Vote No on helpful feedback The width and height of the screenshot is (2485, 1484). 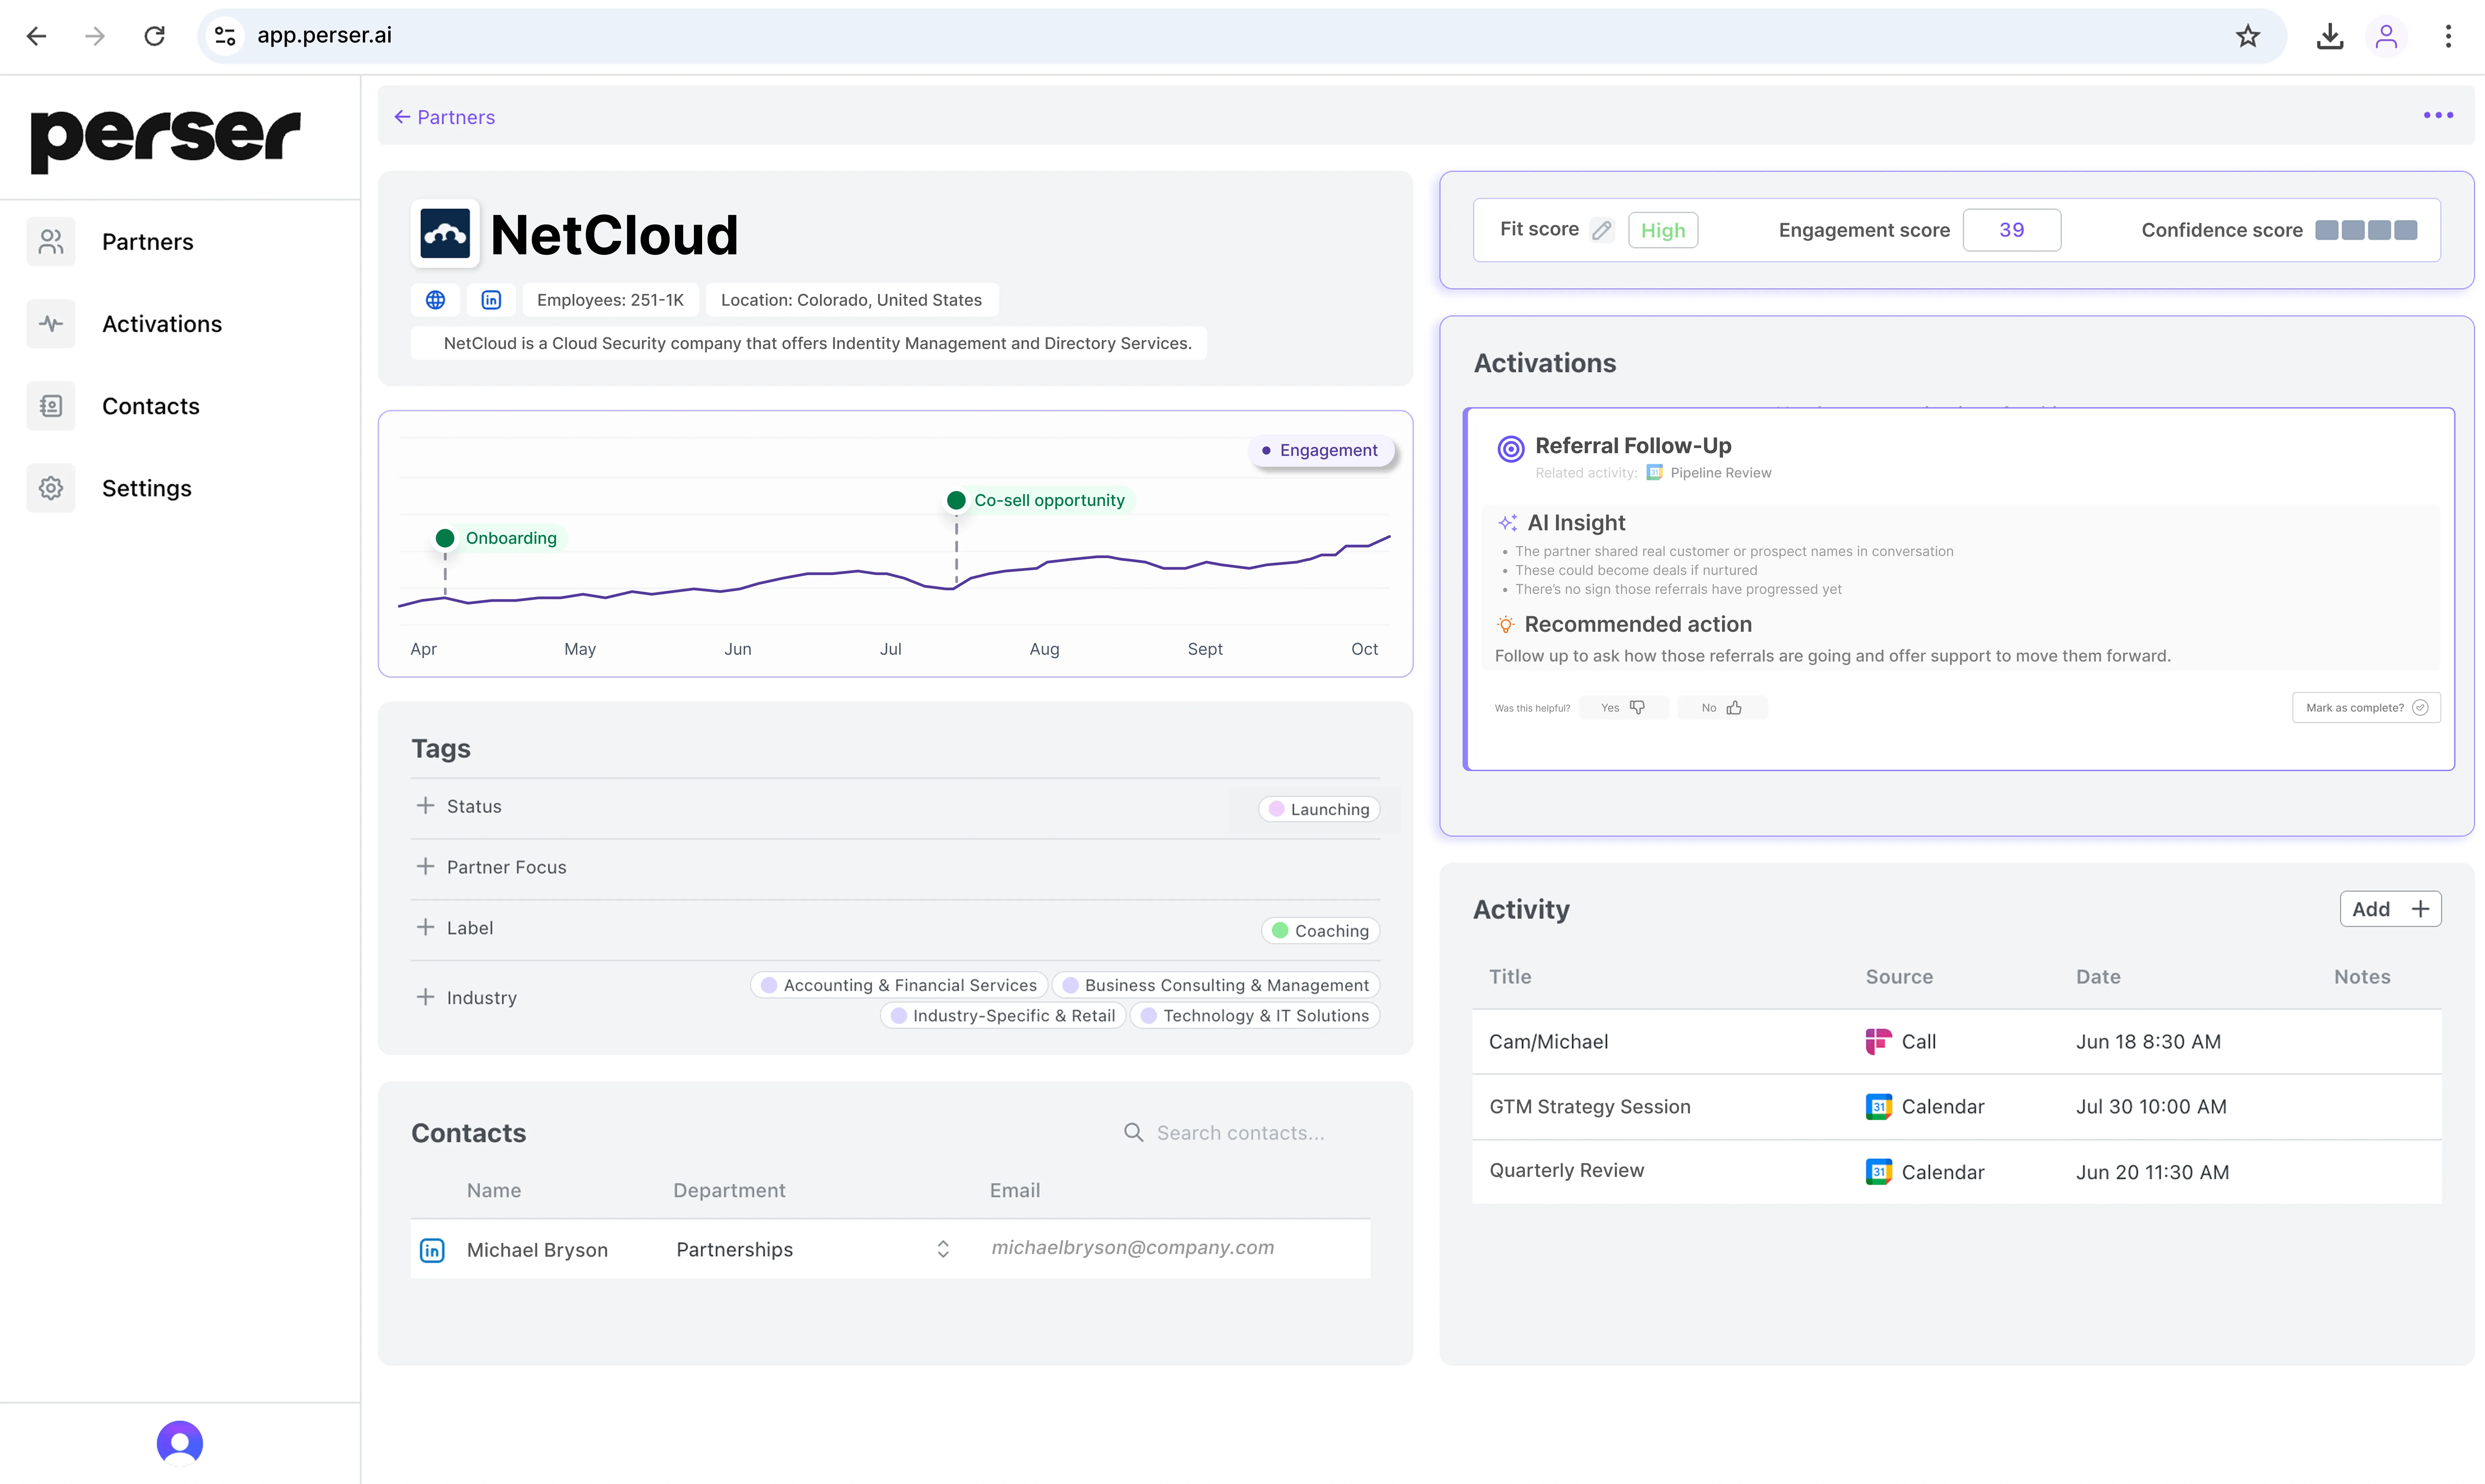point(1722,708)
